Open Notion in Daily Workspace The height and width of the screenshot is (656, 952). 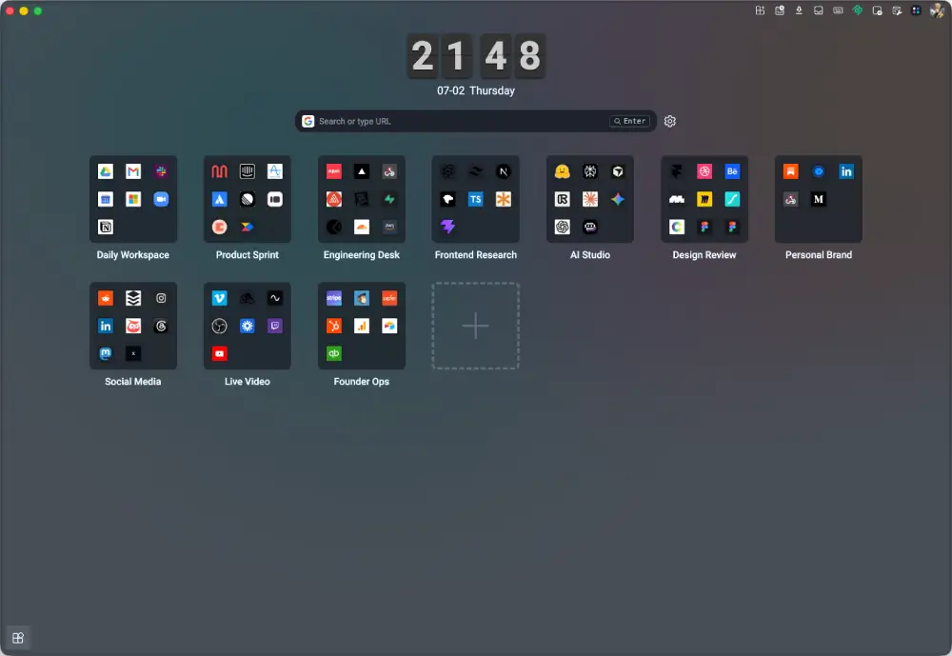pyautogui.click(x=106, y=228)
